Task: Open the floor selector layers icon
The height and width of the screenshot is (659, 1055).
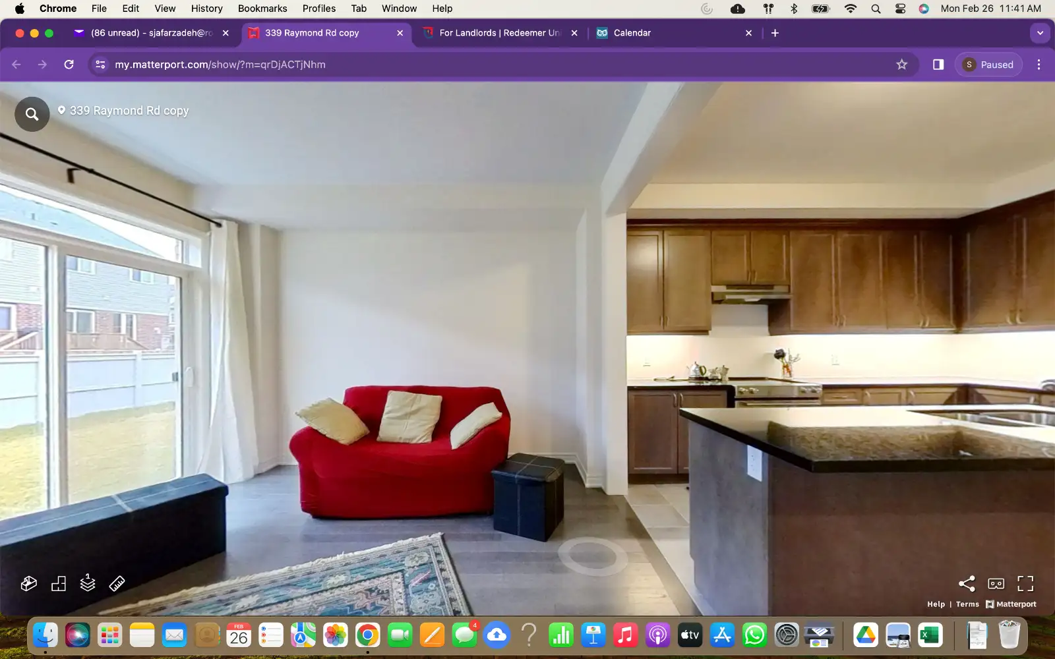Action: point(88,583)
